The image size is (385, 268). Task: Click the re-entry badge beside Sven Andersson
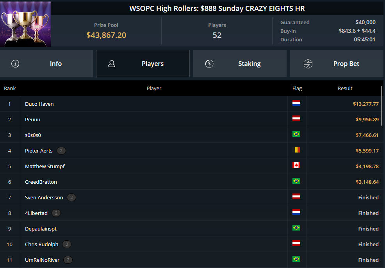pyautogui.click(x=71, y=197)
